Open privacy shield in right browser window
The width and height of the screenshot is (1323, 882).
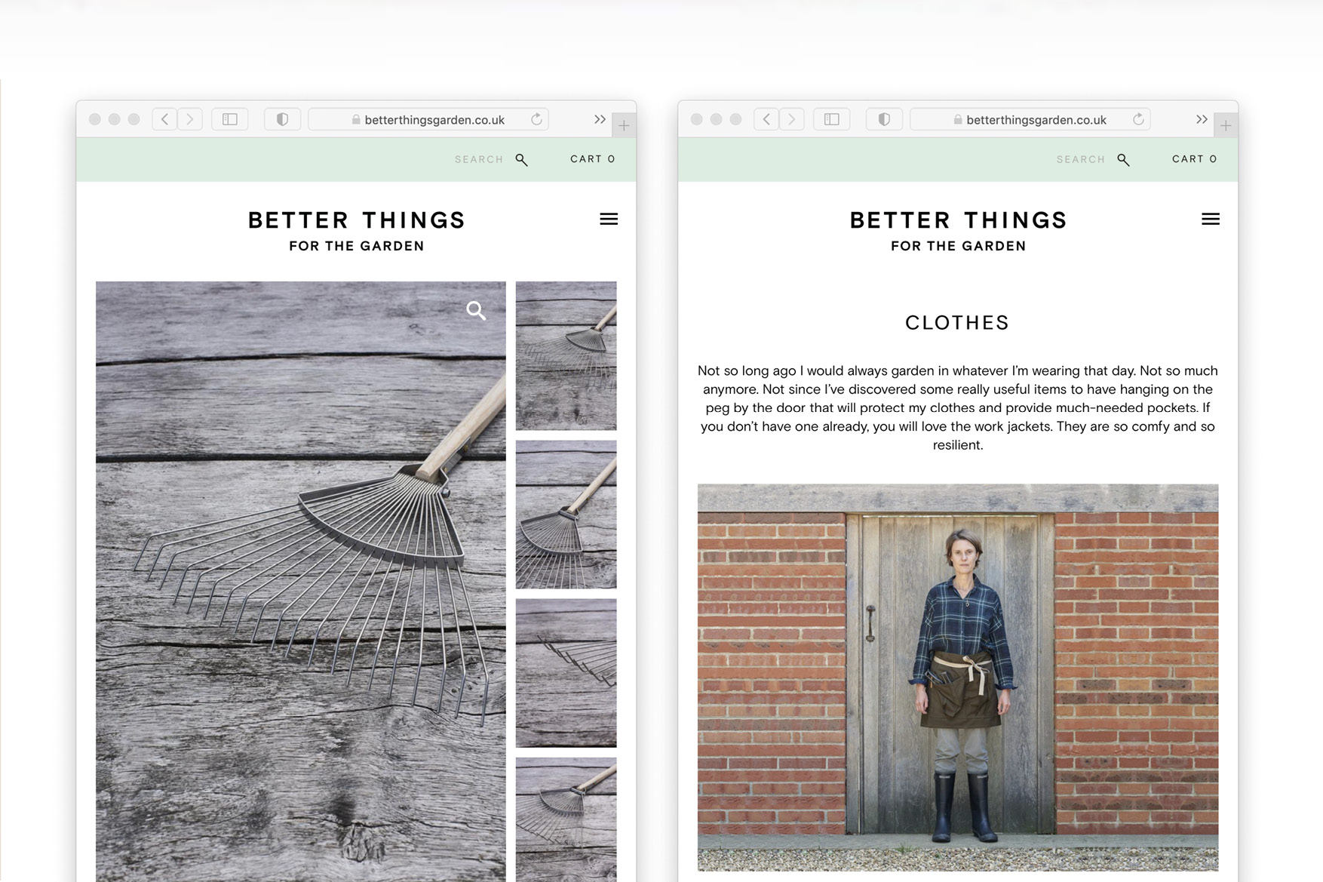click(884, 119)
